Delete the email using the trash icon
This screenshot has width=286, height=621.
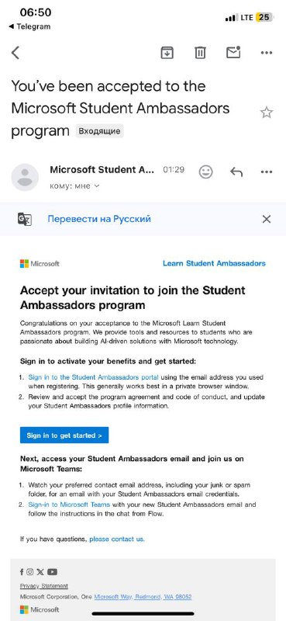200,52
